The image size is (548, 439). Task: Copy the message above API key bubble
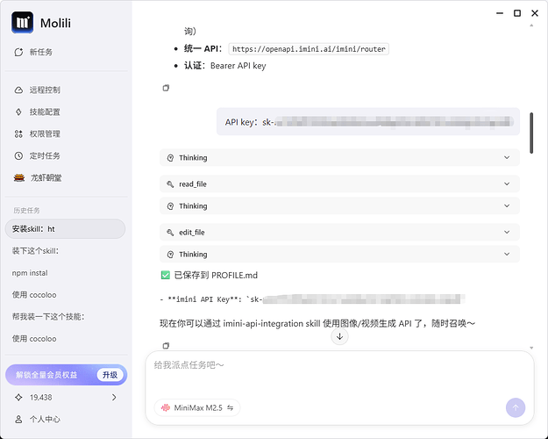pos(166,88)
